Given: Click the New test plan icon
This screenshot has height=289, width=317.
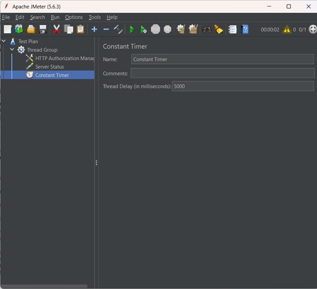Looking at the screenshot, I should click(7, 30).
